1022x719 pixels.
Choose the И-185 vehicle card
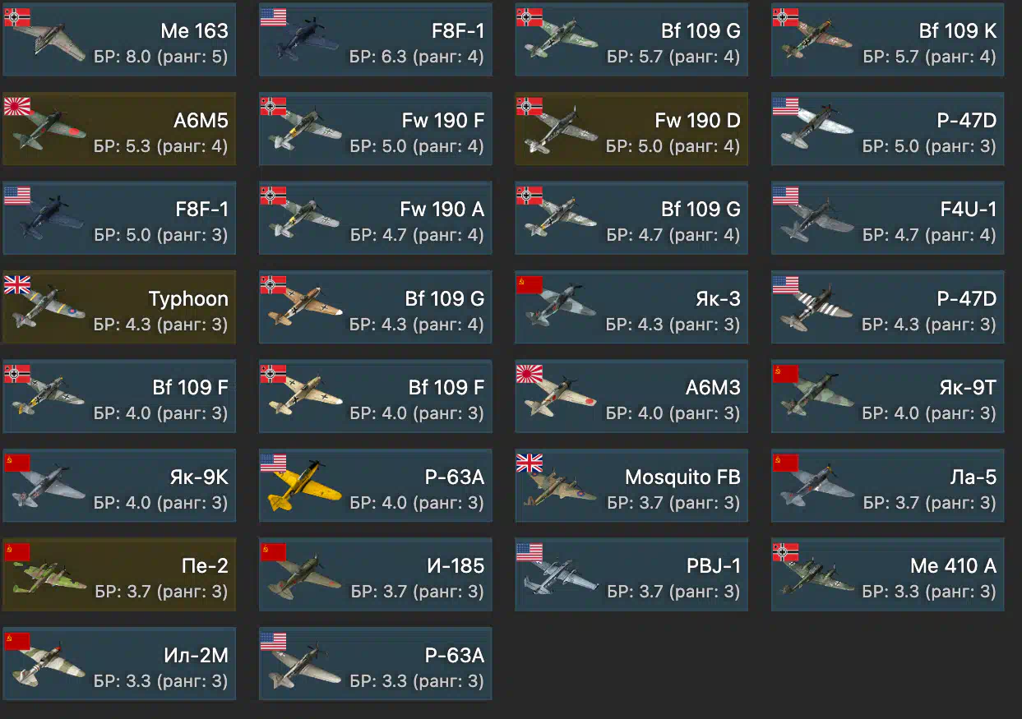tap(375, 574)
